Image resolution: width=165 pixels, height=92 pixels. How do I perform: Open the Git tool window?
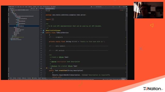[11, 78]
